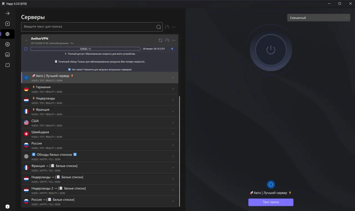Image resolution: width=355 pixels, height=211 pixels.
Task: Click the Истекает: 04.10.2101 expiry text
Action: 154,49
